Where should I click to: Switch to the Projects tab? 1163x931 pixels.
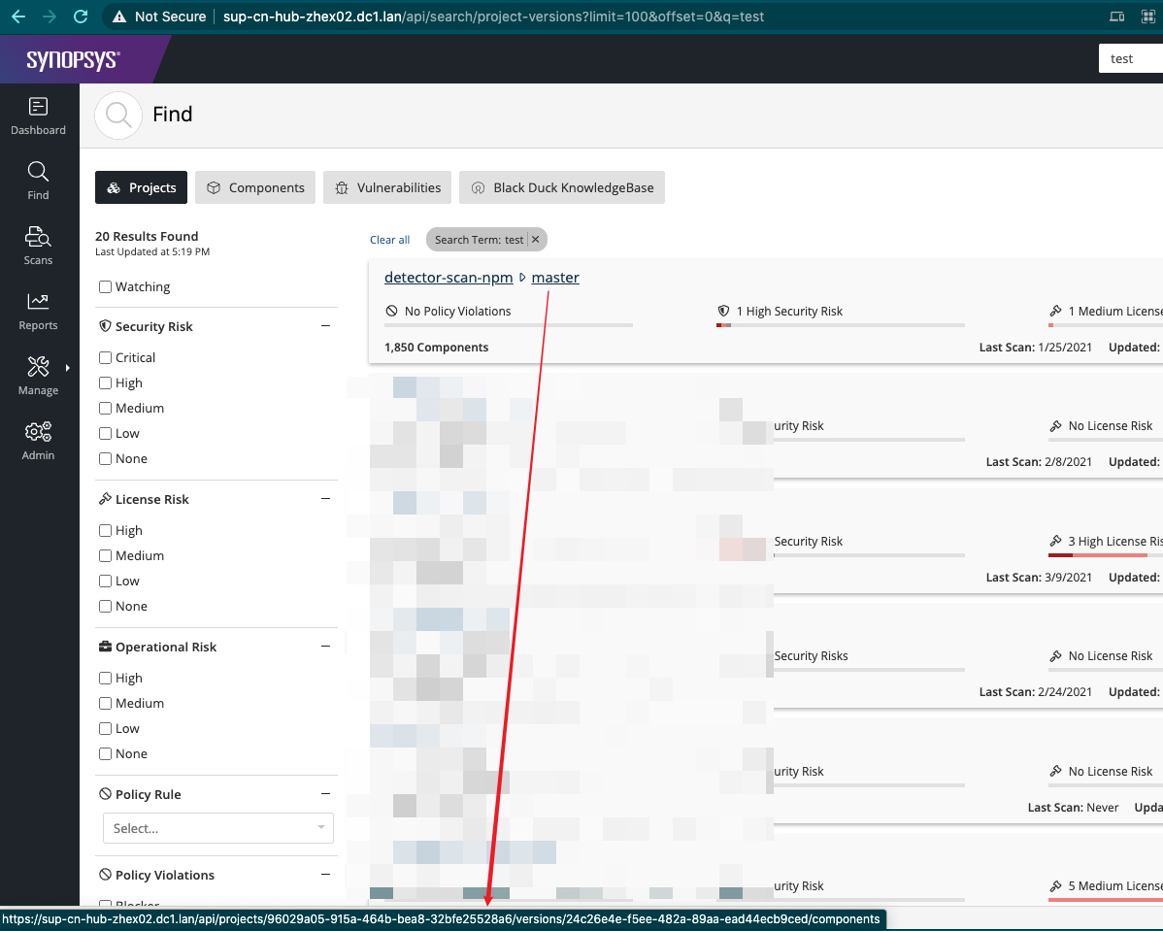pyautogui.click(x=141, y=187)
